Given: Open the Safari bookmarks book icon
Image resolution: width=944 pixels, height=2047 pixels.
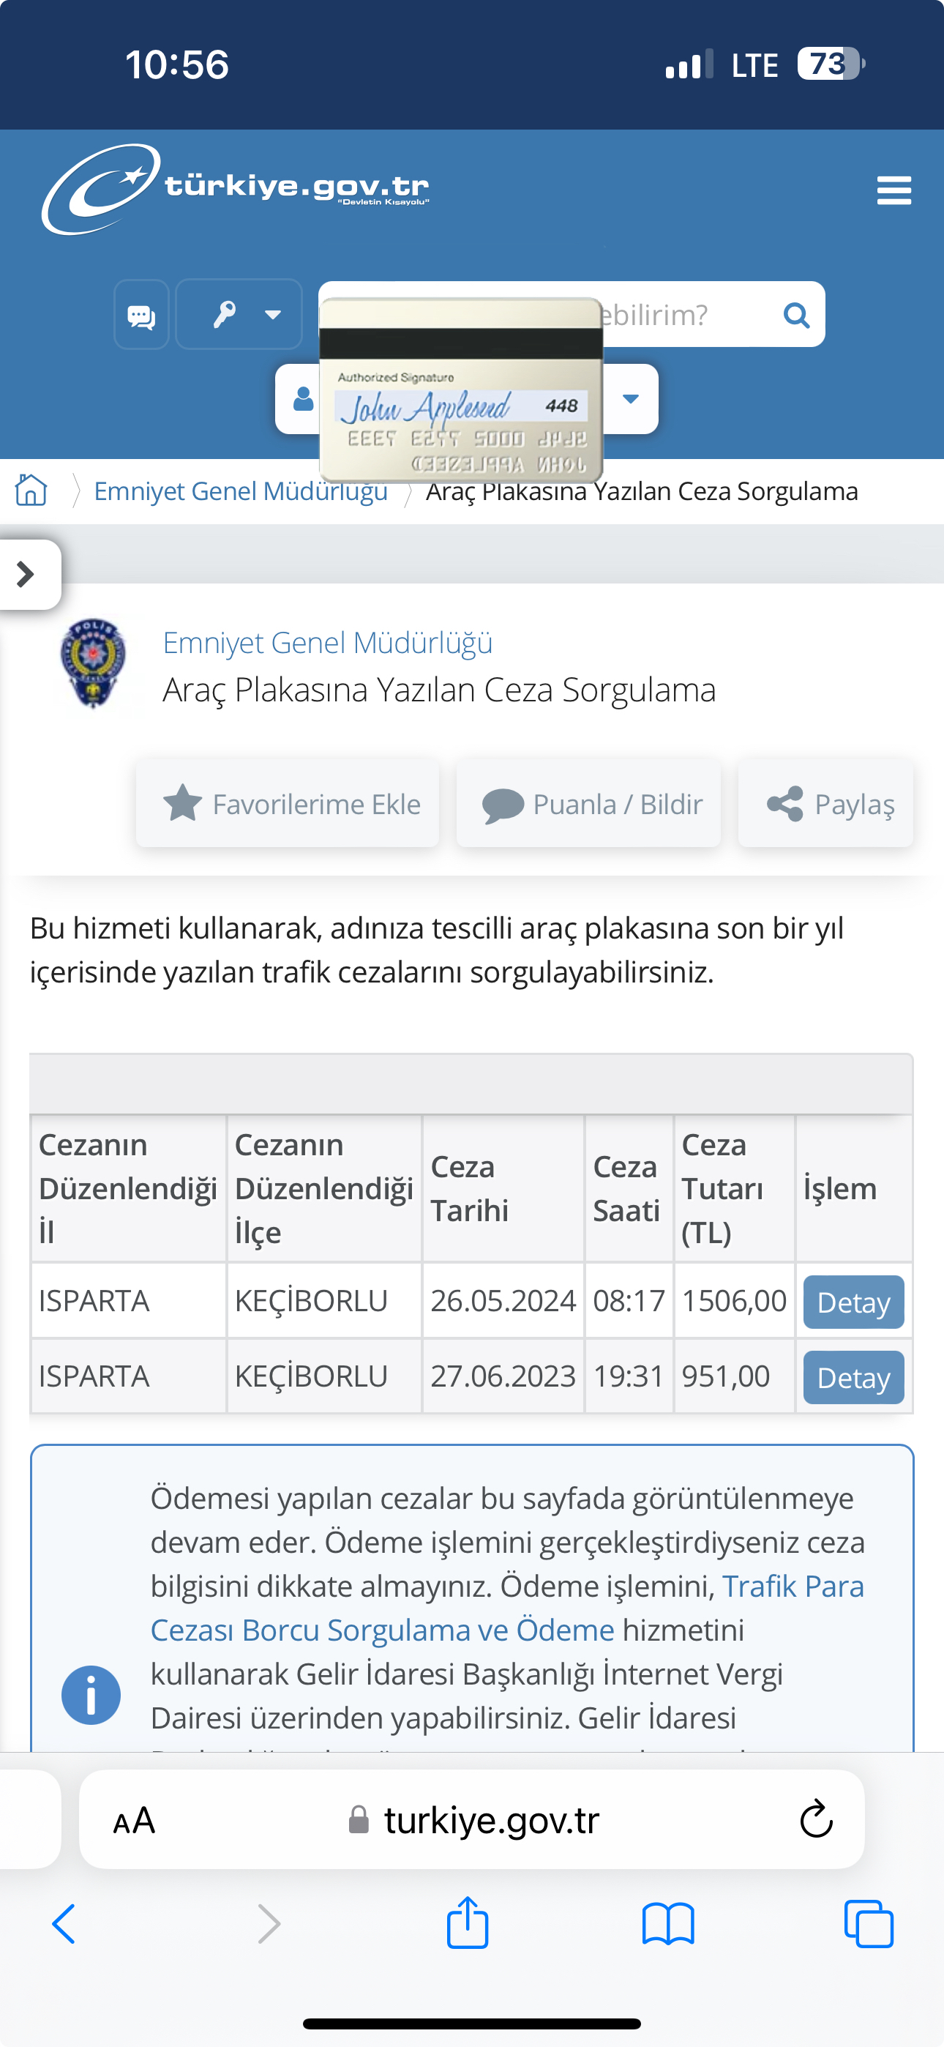Looking at the screenshot, I should tap(668, 1924).
